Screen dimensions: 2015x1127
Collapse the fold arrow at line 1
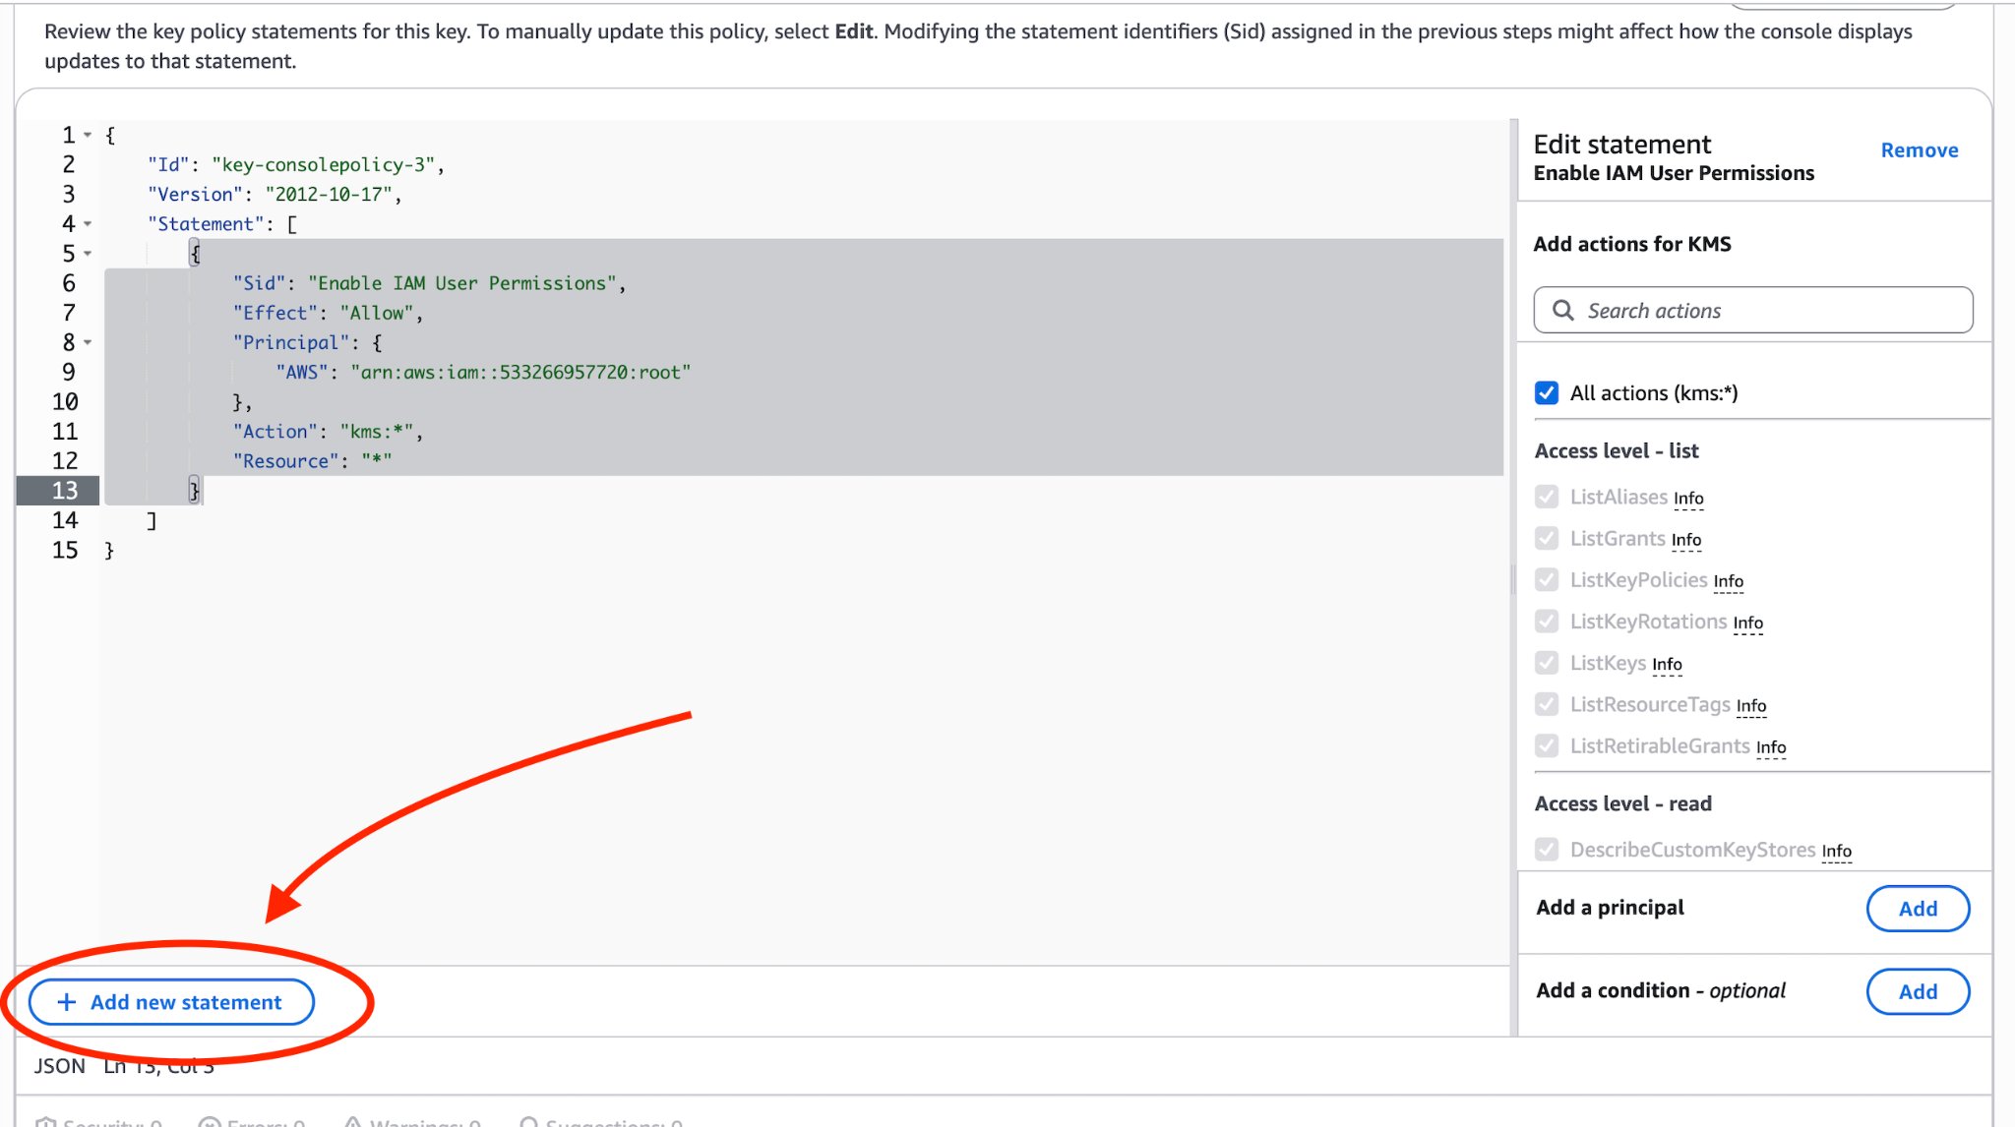tap(88, 135)
